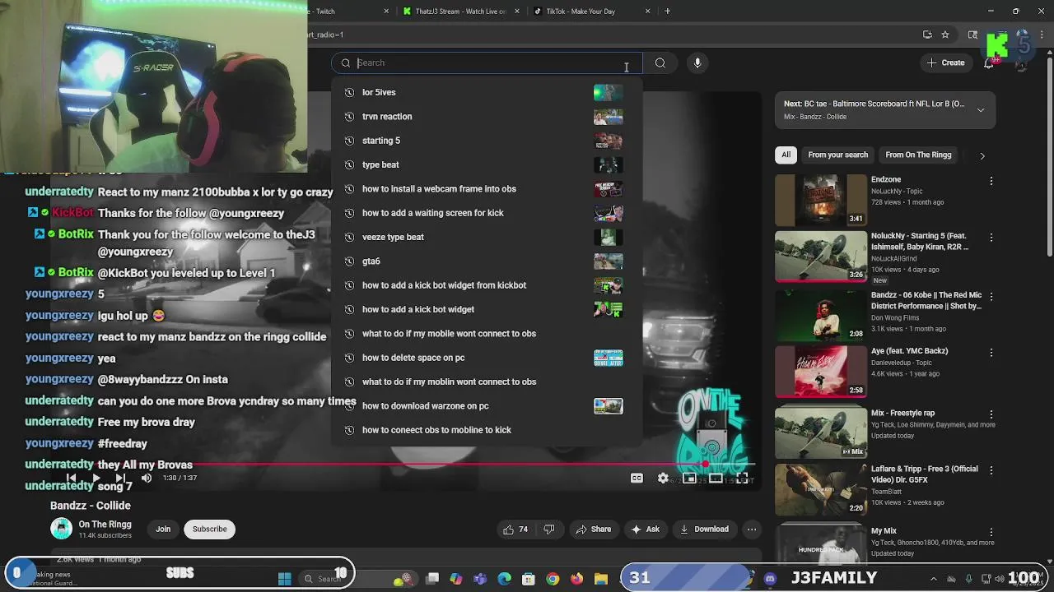Select the All filter chip
This screenshot has width=1054, height=592.
coord(786,155)
